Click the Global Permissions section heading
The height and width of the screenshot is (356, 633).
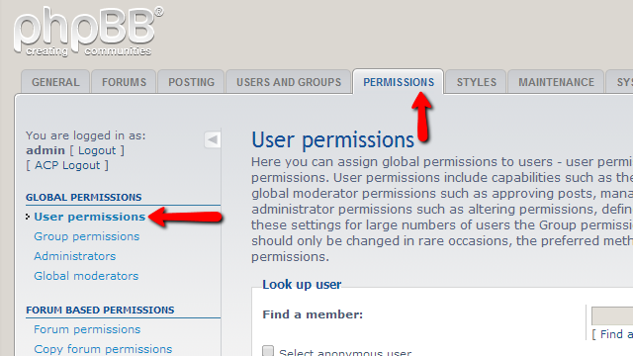(83, 198)
